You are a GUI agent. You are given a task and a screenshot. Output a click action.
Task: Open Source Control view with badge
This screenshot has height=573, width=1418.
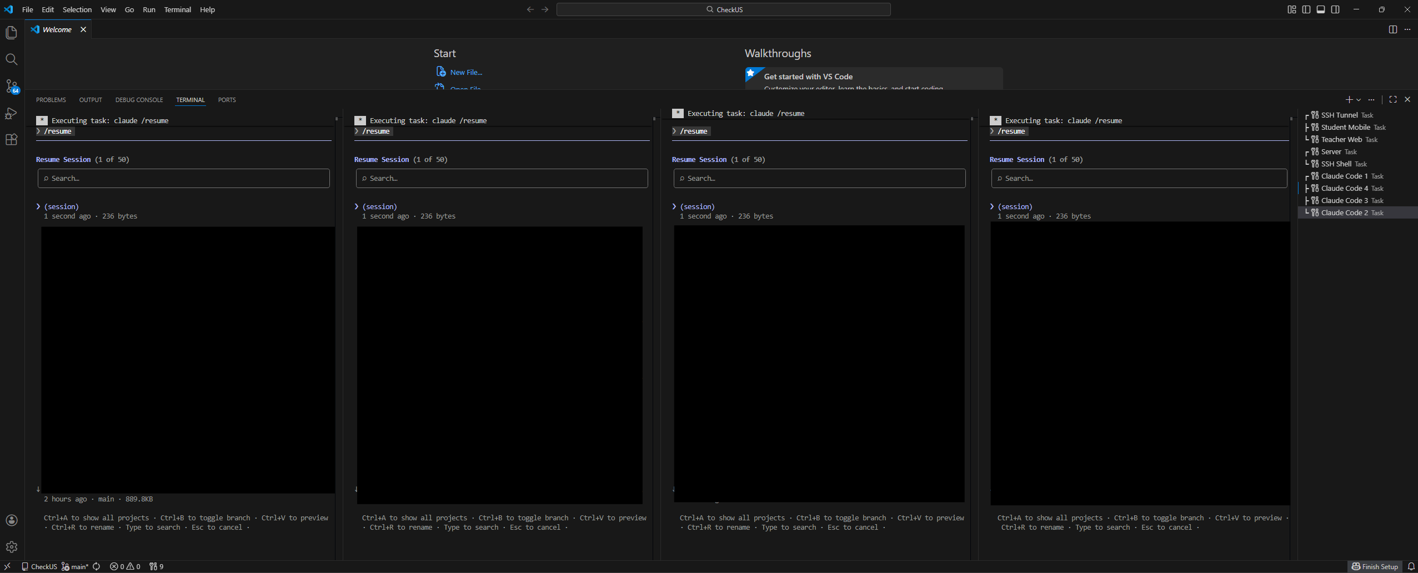[11, 86]
